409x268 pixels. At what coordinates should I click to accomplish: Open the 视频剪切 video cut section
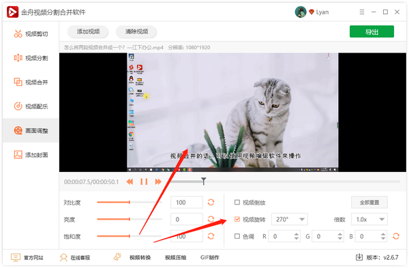(x=31, y=34)
